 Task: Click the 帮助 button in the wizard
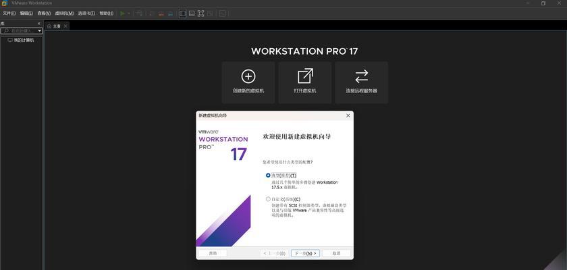click(213, 253)
